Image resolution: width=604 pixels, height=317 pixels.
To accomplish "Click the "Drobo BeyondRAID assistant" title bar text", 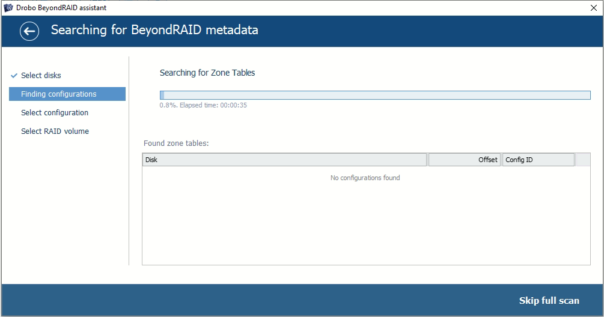I will tap(62, 8).
